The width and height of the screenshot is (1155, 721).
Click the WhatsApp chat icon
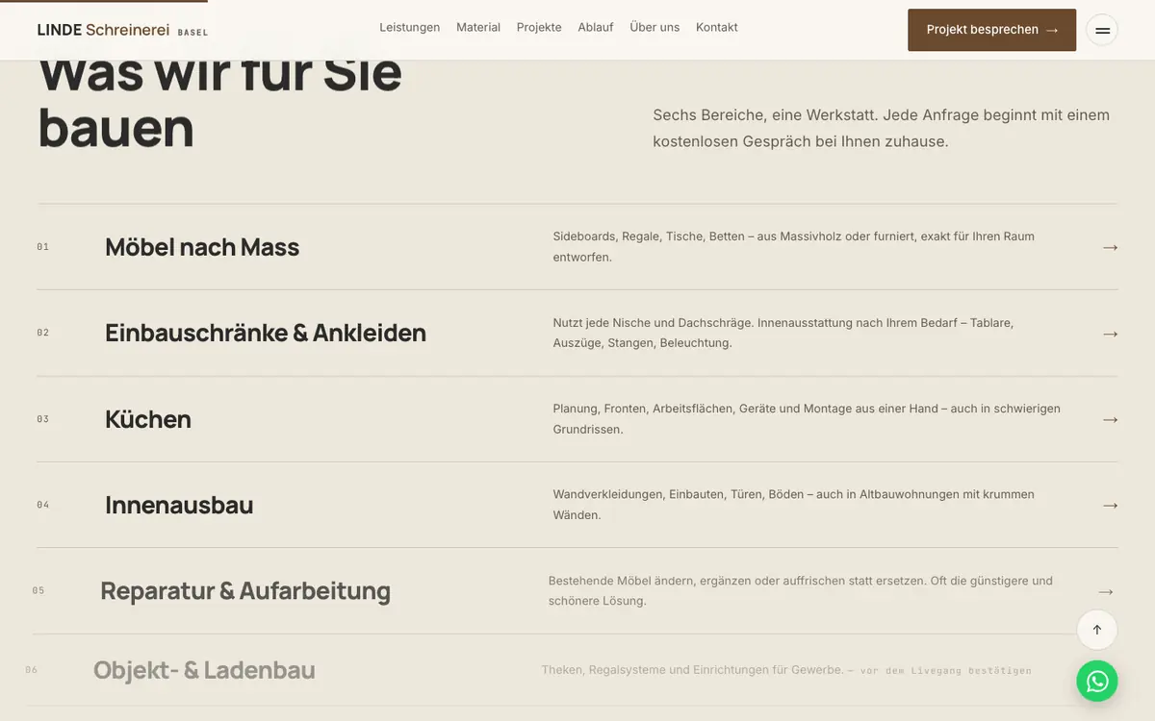[1097, 681]
